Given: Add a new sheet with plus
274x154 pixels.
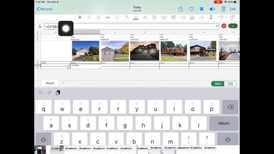Looking at the screenshot, I should coord(63,83).
